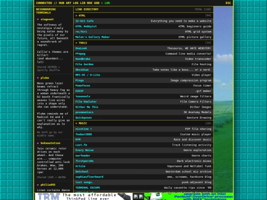The image size is (267, 200).
Task: Follow the Last.fm link
Action: click(x=81, y=145)
